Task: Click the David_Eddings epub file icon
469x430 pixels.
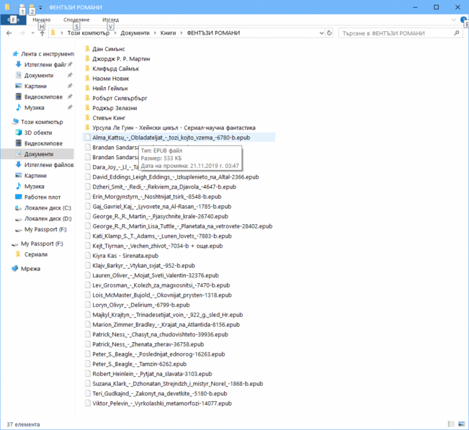Action: click(87, 177)
